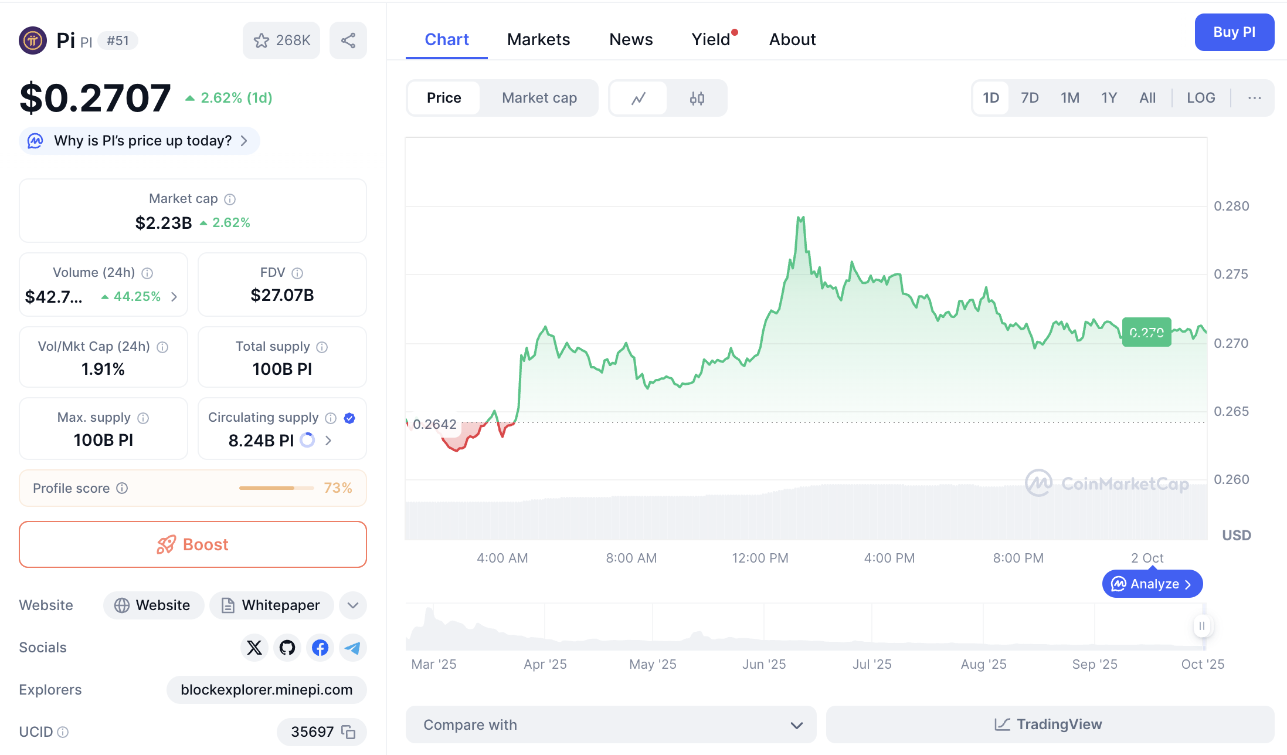Expand more website links chevron

[x=353, y=605]
